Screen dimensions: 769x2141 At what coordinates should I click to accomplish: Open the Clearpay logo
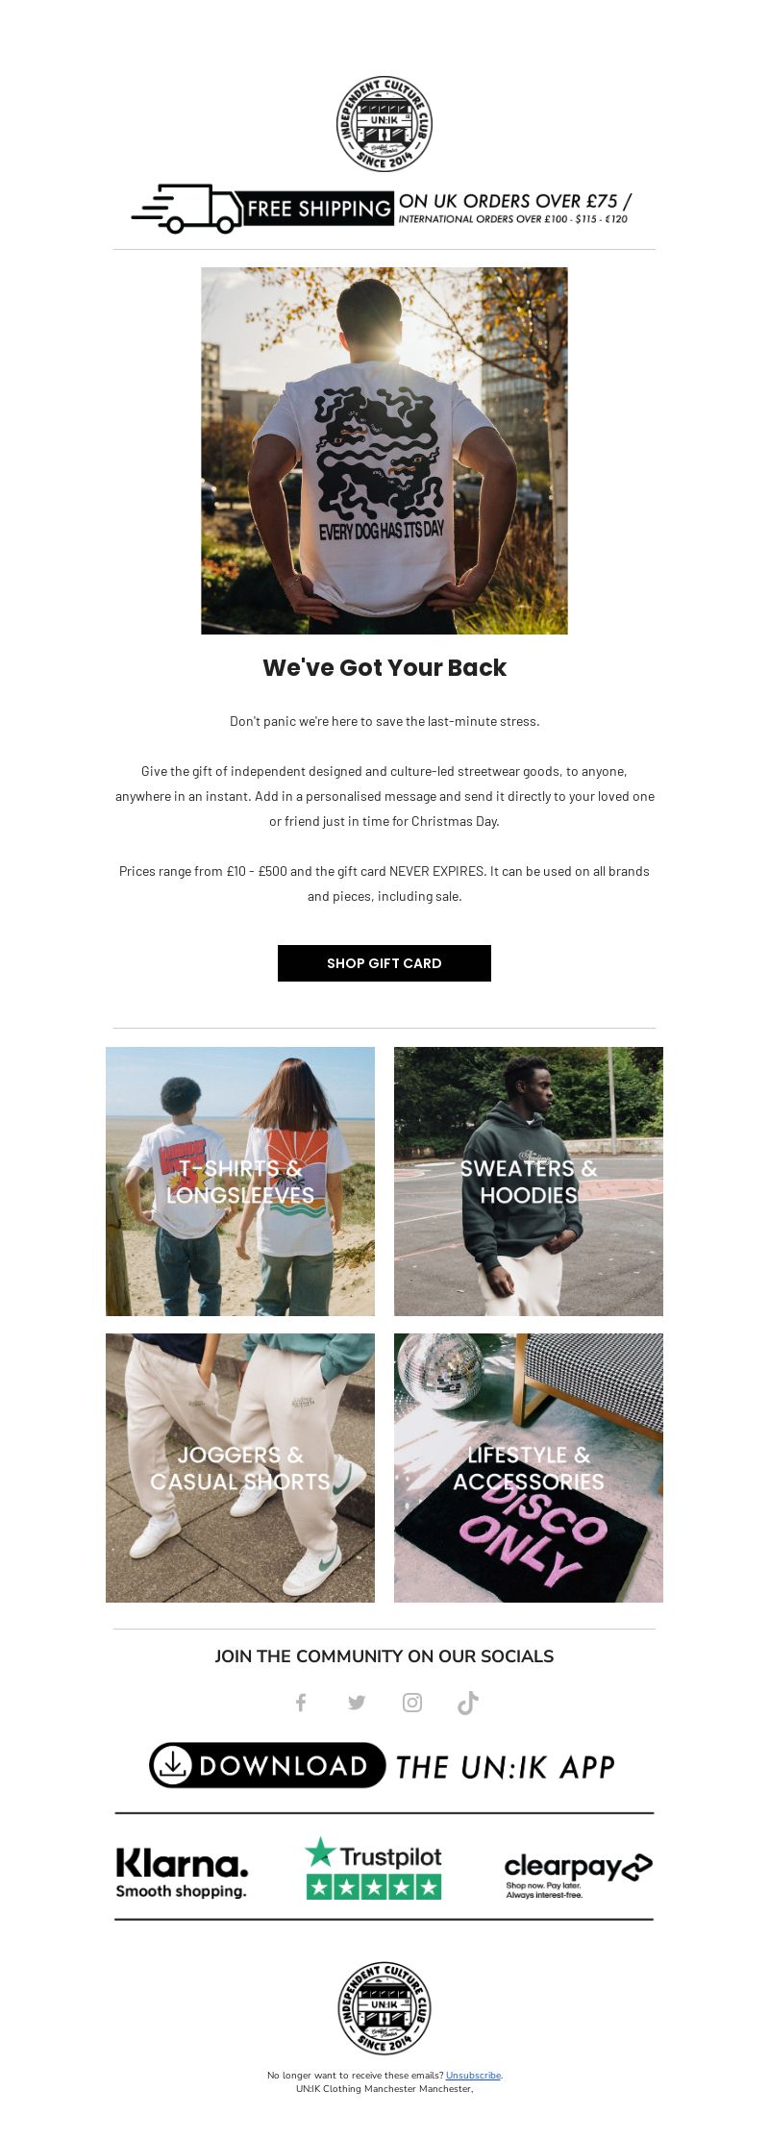(x=578, y=1875)
